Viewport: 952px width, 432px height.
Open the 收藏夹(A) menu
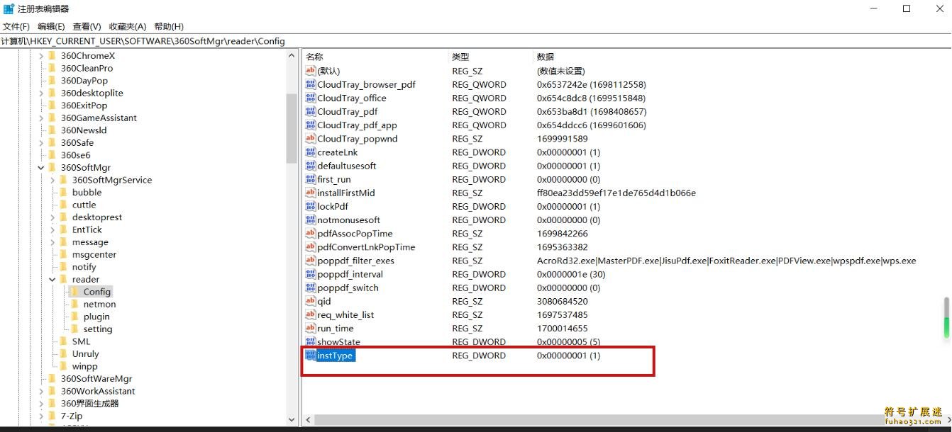tap(128, 26)
